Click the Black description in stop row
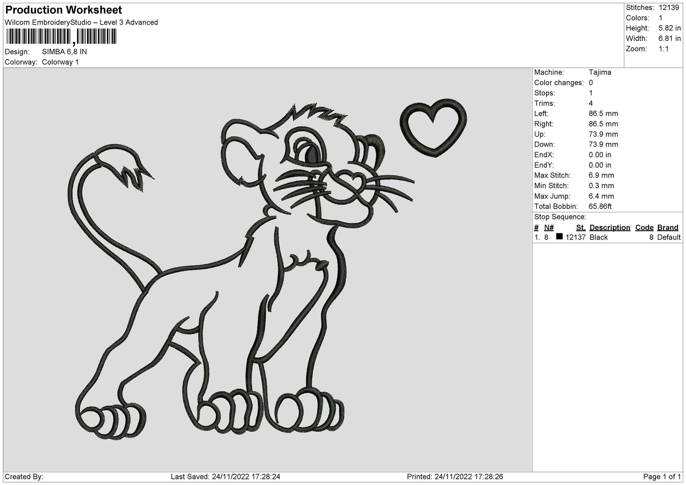Viewport: 686px width, 485px height. [x=599, y=238]
